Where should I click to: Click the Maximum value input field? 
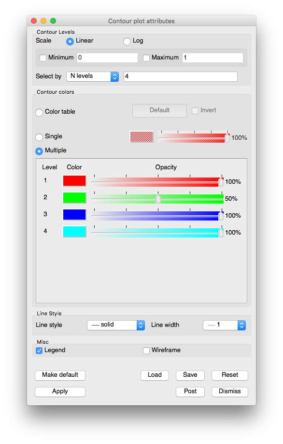212,58
